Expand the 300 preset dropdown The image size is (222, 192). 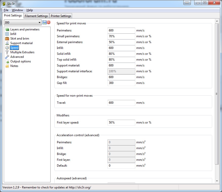[39, 23]
